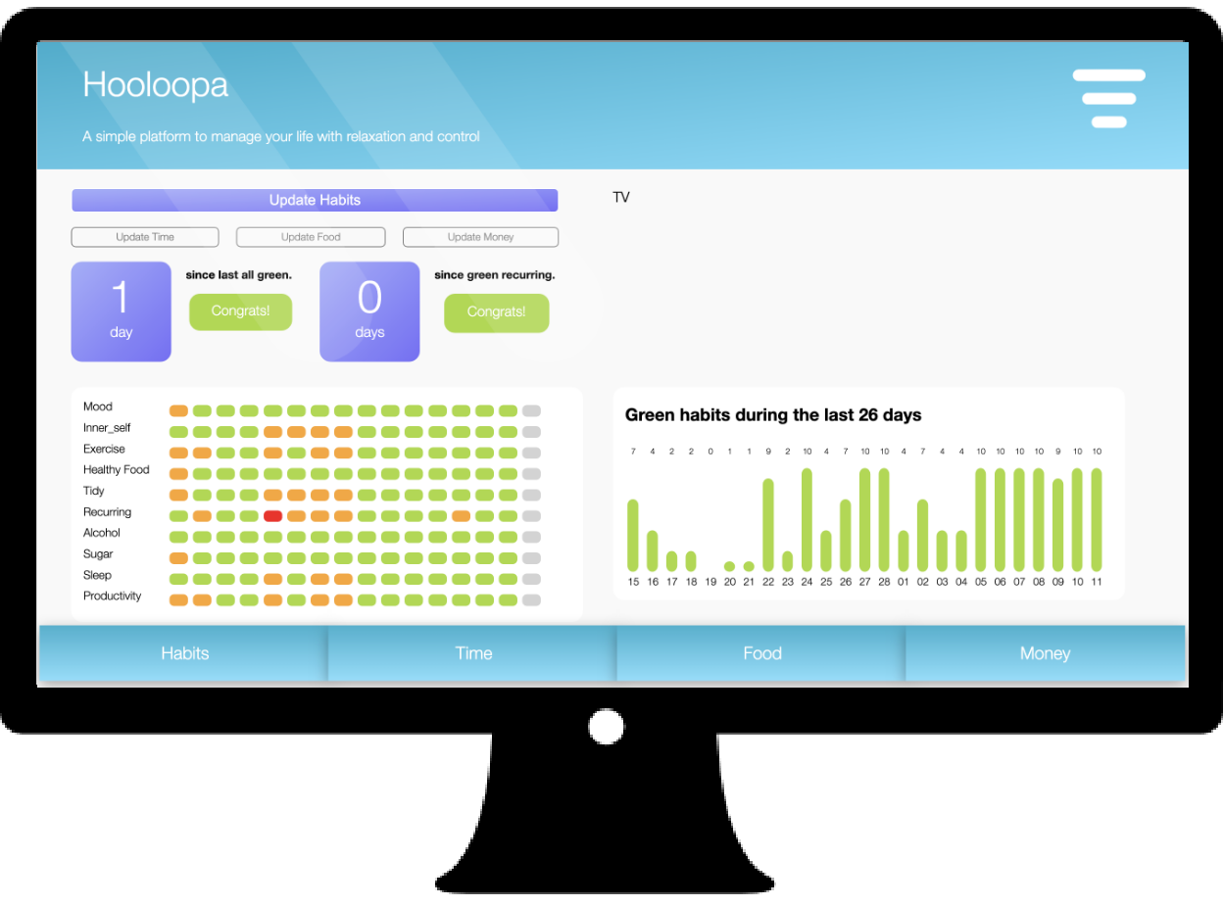Click Congrats! under 'since last all green'
The image size is (1223, 906).
[x=241, y=311]
